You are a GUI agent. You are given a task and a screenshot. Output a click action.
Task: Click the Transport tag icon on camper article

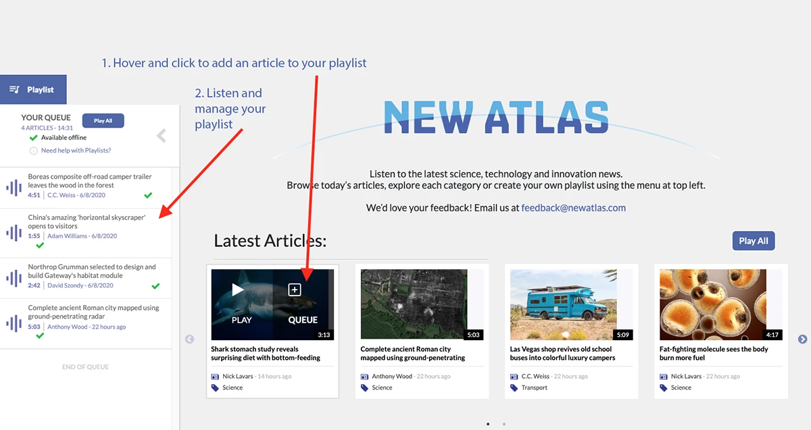pos(514,387)
